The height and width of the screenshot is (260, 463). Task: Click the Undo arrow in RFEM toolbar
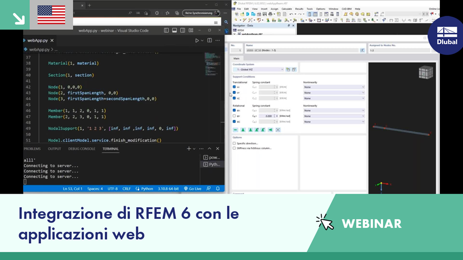tap(292, 14)
